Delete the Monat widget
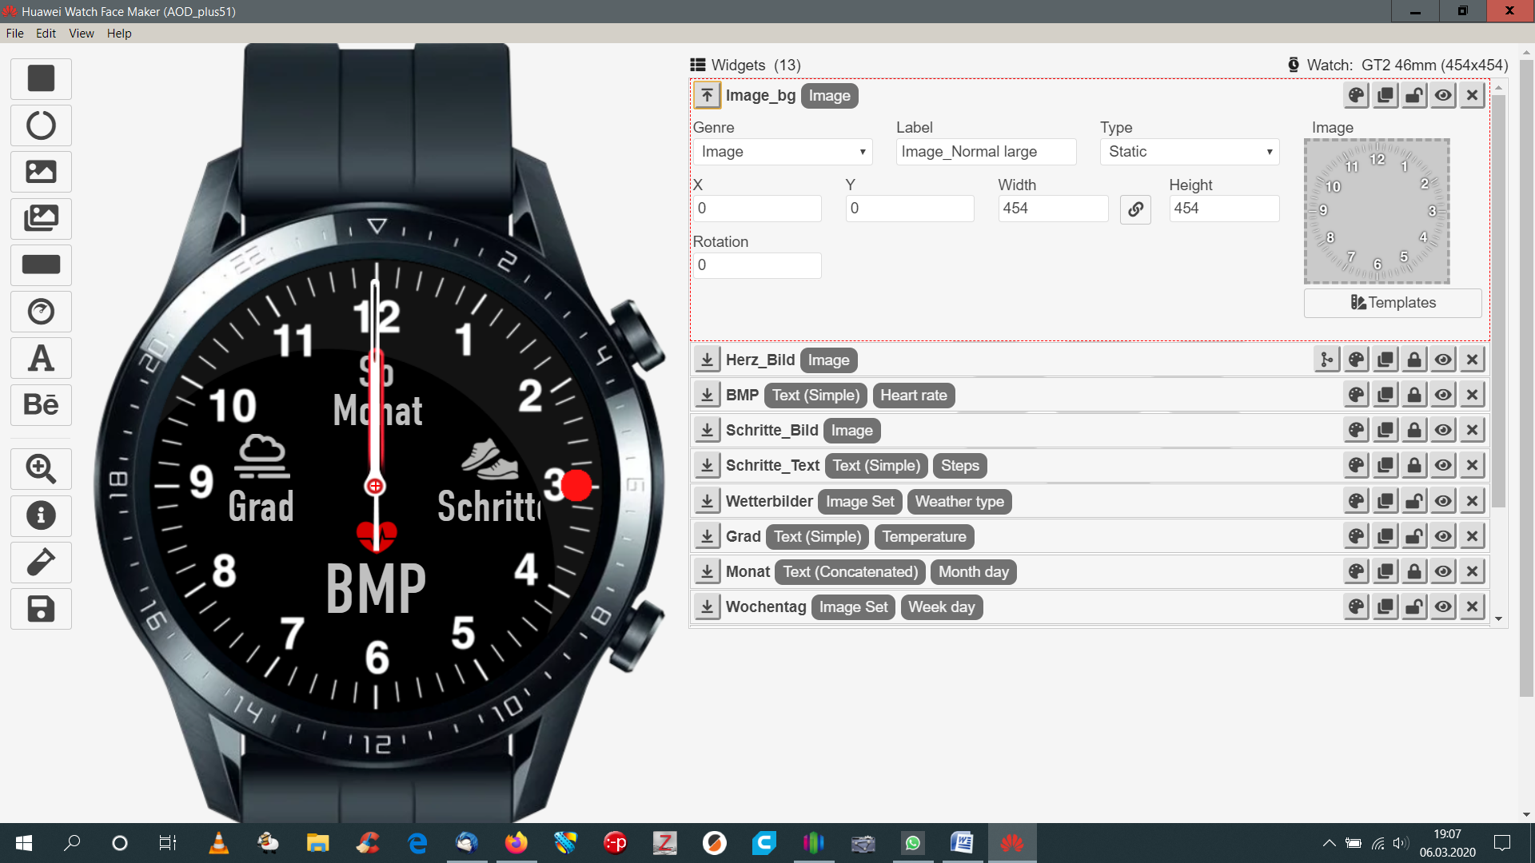Viewport: 1535px width, 863px height. point(1472,571)
